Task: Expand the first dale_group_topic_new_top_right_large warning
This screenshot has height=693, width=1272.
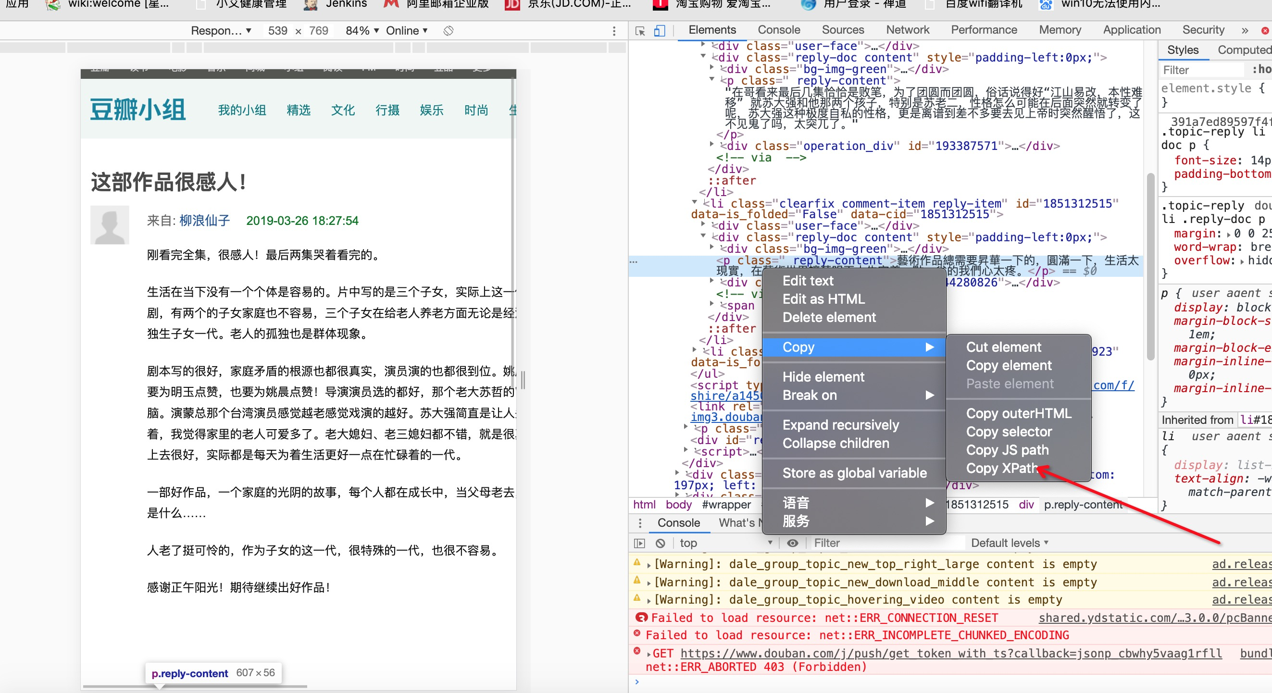Action: point(649,565)
